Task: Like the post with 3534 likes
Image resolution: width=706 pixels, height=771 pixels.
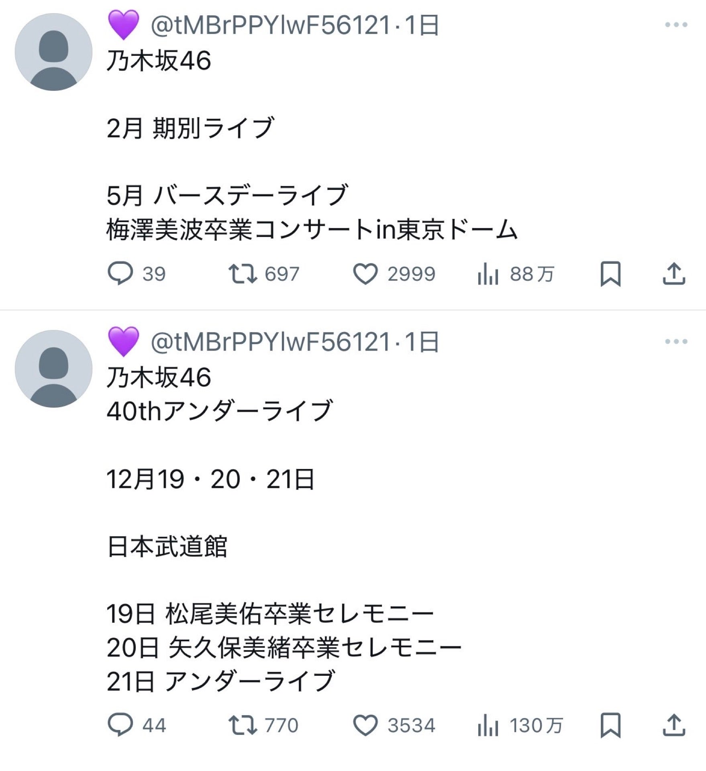Action: tap(365, 725)
